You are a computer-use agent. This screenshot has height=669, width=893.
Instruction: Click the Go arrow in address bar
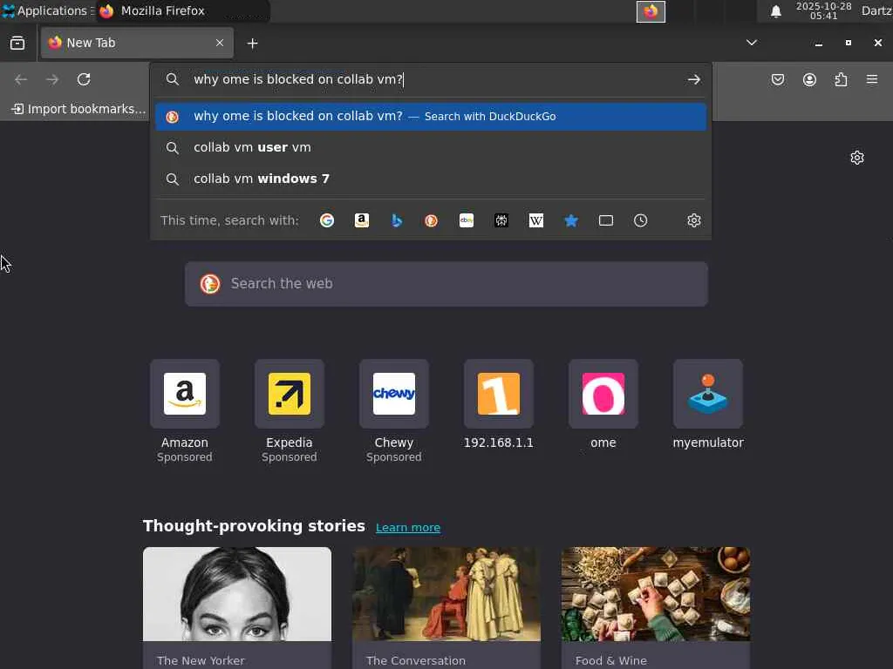point(693,79)
